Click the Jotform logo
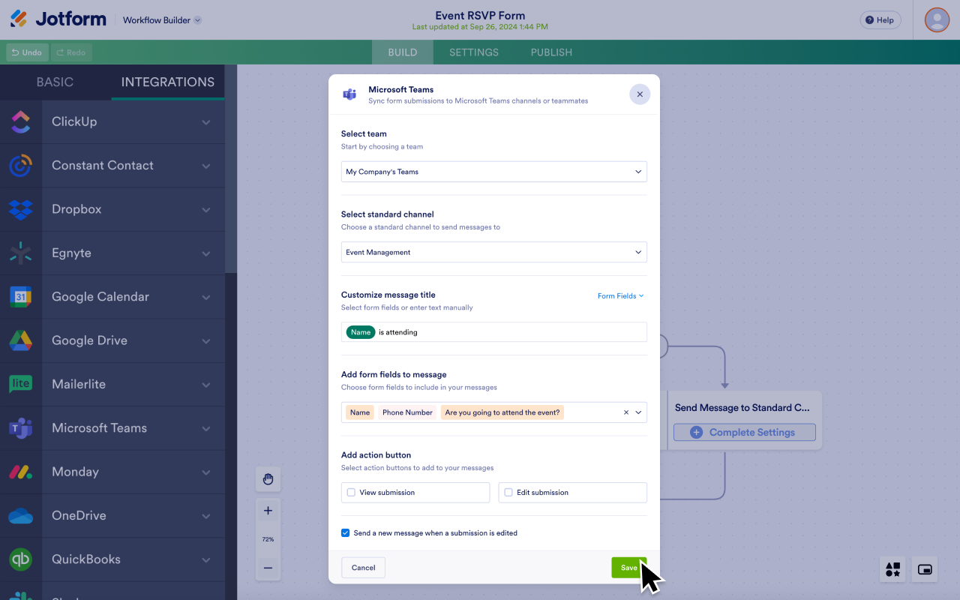 (58, 19)
